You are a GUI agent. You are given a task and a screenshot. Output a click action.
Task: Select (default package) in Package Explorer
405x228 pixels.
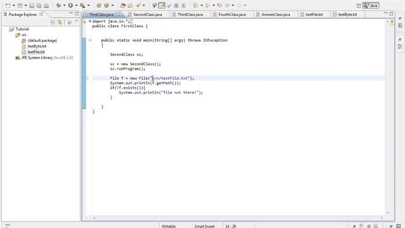click(x=42, y=41)
